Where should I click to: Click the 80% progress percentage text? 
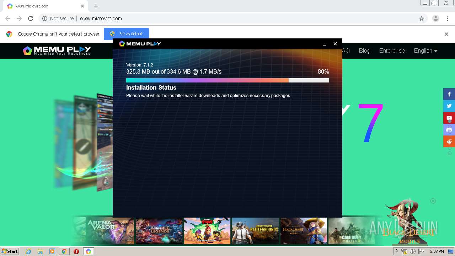(x=323, y=72)
